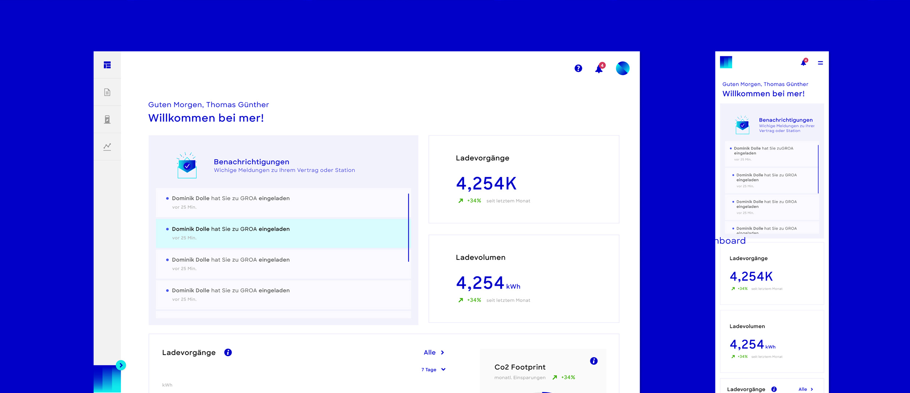Click info icon next to Ladevorgänge chart title
Image resolution: width=910 pixels, height=393 pixels.
[x=228, y=352]
